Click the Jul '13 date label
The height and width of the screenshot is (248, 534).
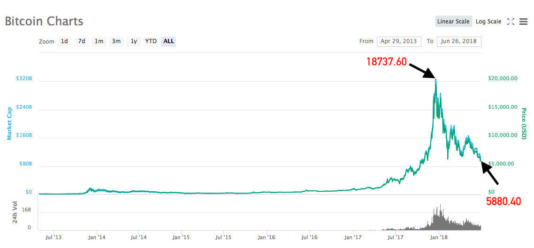[53, 237]
